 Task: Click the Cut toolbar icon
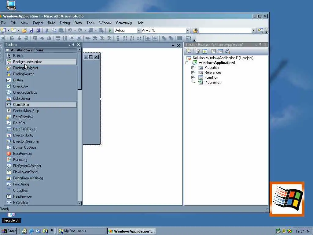[x=47, y=30]
